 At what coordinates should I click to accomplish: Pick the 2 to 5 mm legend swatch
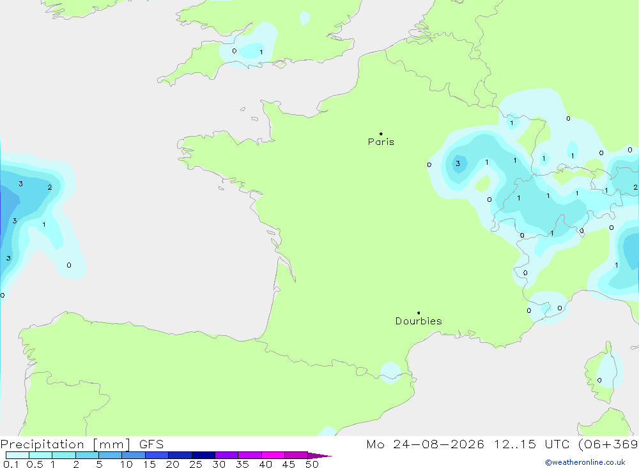click(87, 455)
